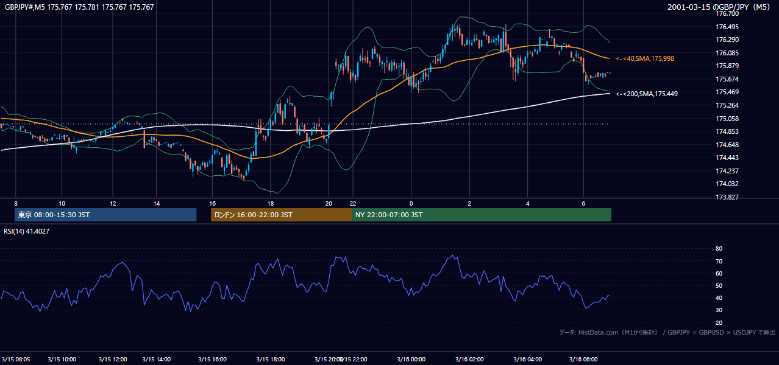Image resolution: width=779 pixels, height=365 pixels.
Task: Click the RSI axis level 20
Action: coord(719,322)
